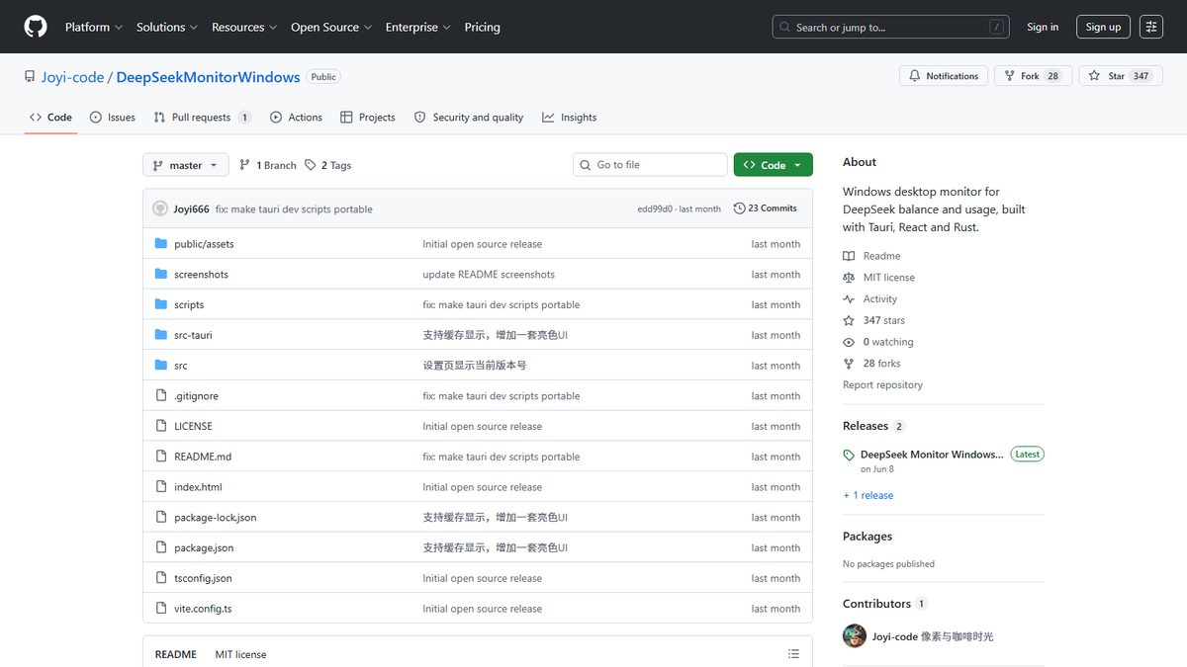Open the src folder
The height and width of the screenshot is (667, 1187).
(x=181, y=366)
